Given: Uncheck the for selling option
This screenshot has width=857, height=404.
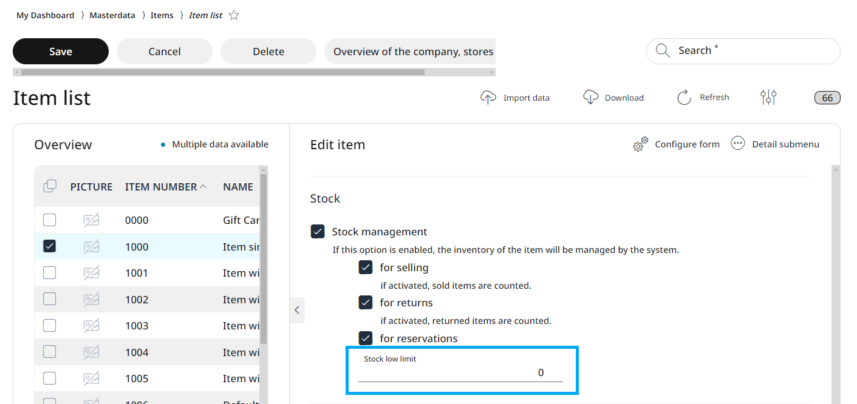Looking at the screenshot, I should [366, 268].
